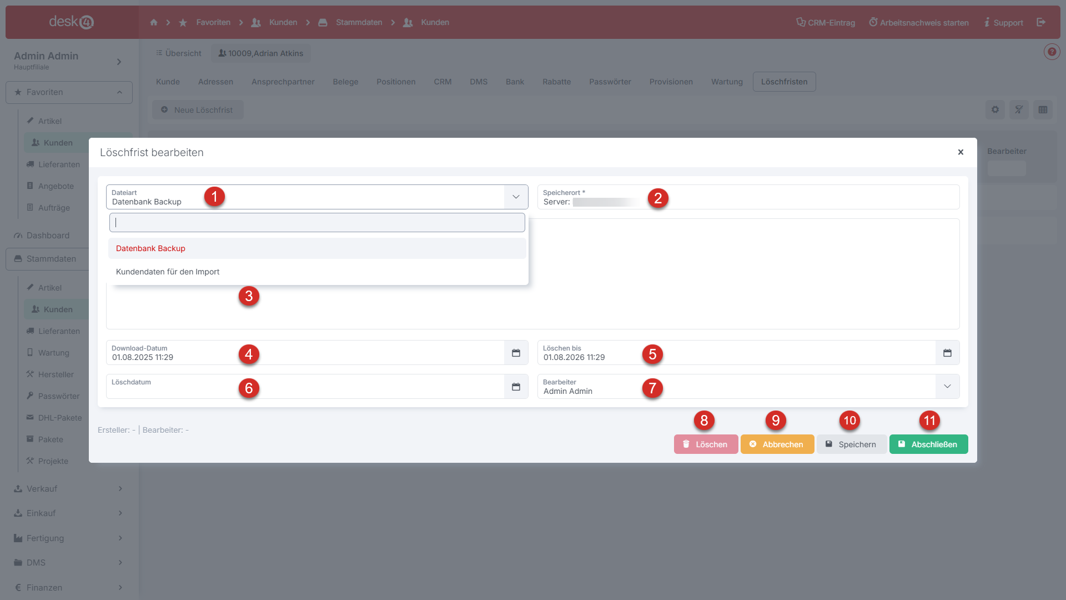Click the green Abschließen button
Screen dimensions: 1066x600
coord(928,444)
